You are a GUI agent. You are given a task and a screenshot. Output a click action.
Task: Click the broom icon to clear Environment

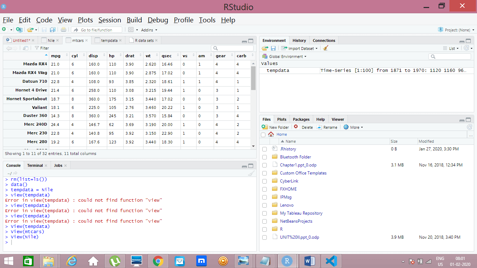[x=326, y=49]
